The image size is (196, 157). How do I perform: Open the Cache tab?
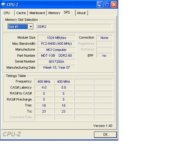(21, 13)
